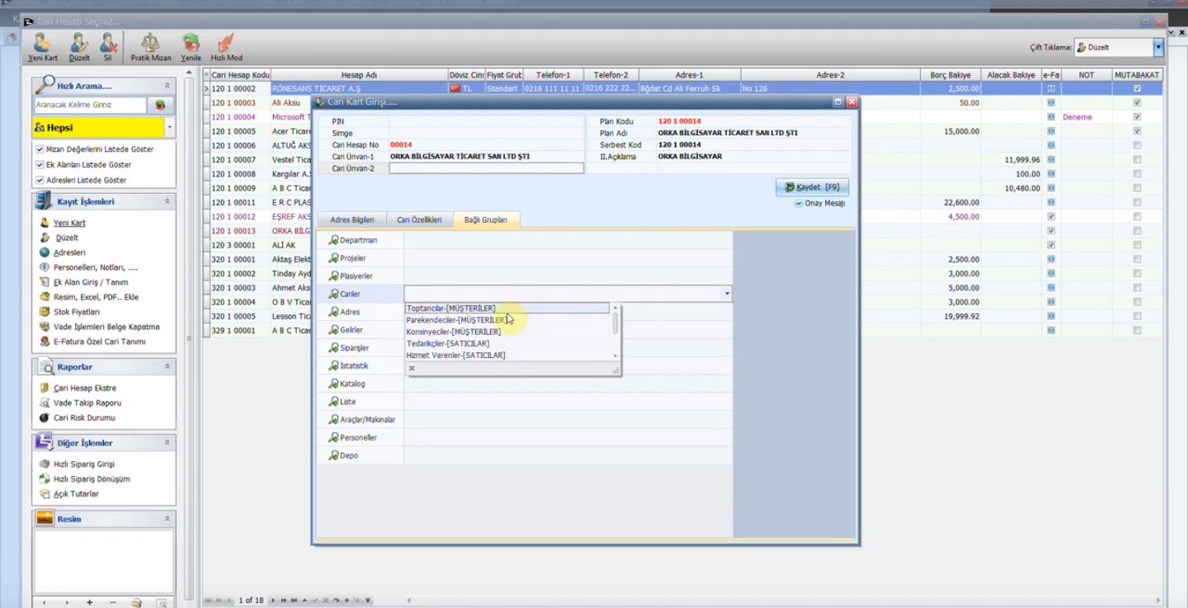Click the Departman group button
The height and width of the screenshot is (608, 1188).
[361, 240]
